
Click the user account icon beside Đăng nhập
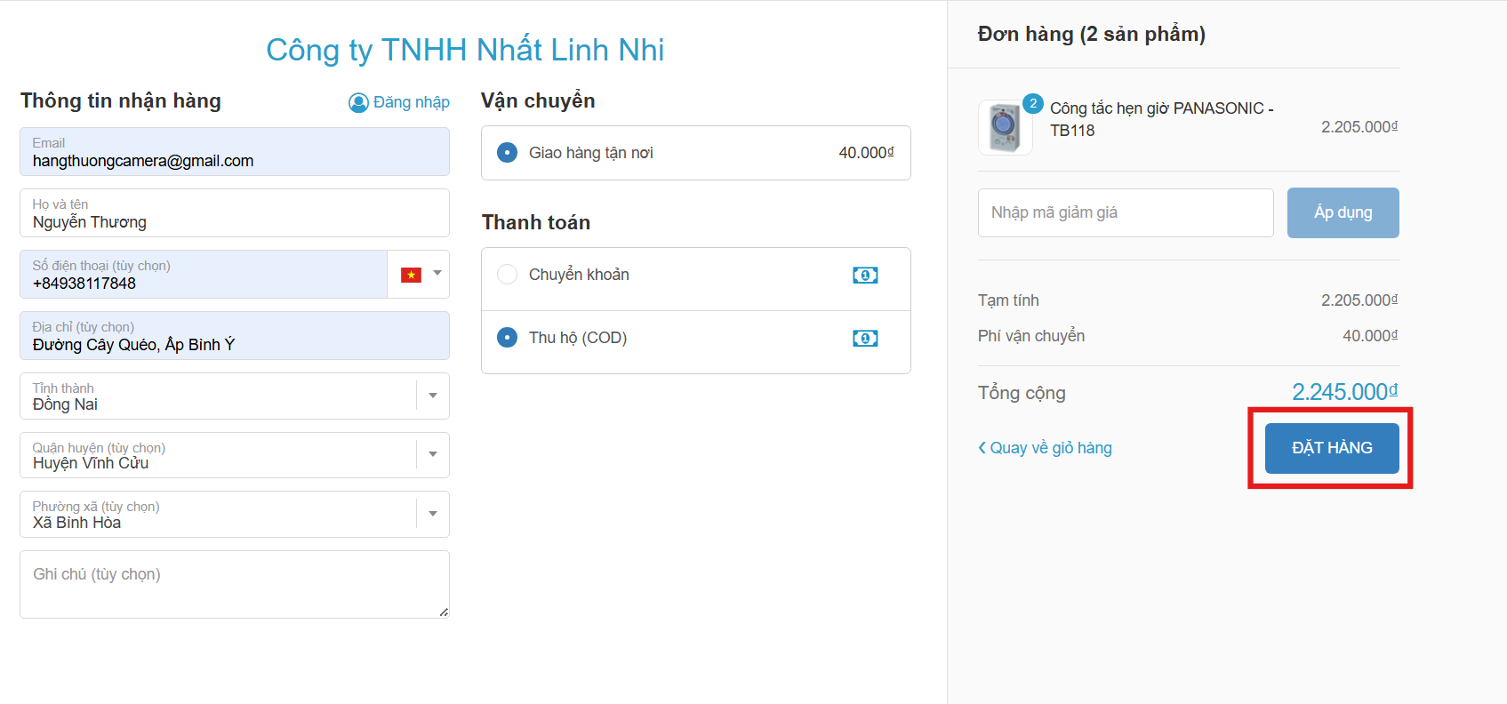click(358, 103)
